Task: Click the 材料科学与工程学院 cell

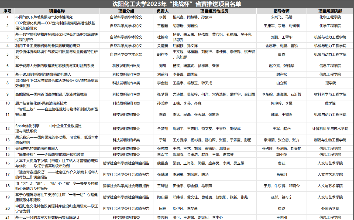Action: 330,94
